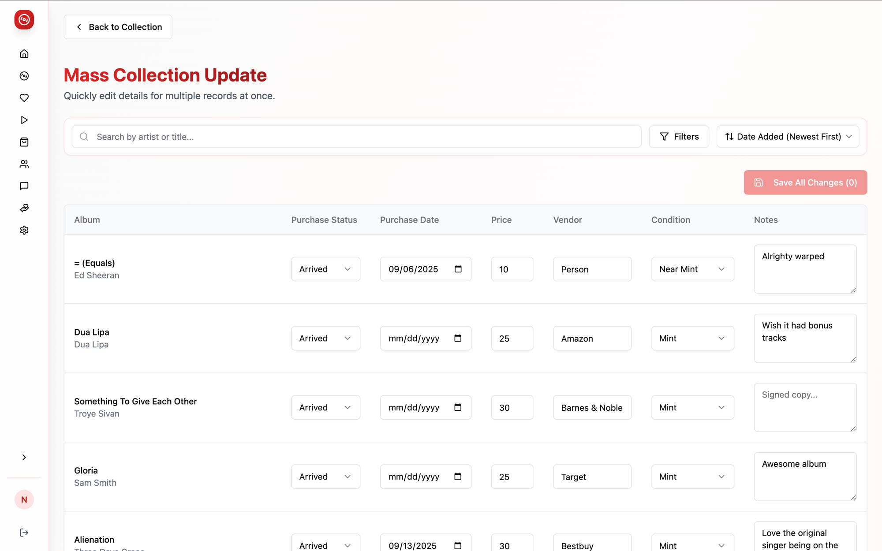The width and height of the screenshot is (882, 551).
Task: Open Purchase Status dropdown for Equals album
Action: click(325, 269)
